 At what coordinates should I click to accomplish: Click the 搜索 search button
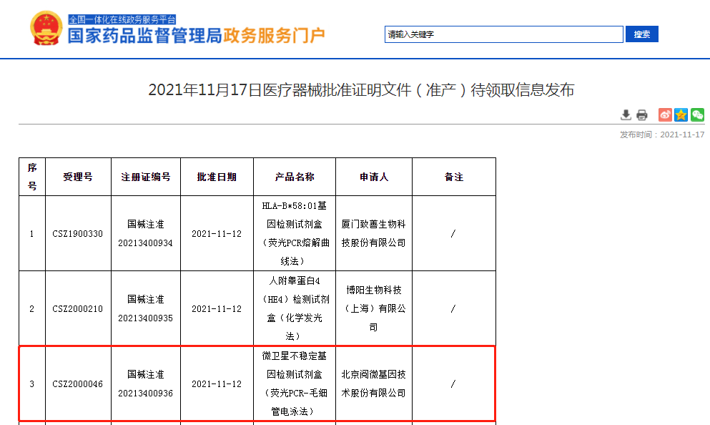pos(641,34)
